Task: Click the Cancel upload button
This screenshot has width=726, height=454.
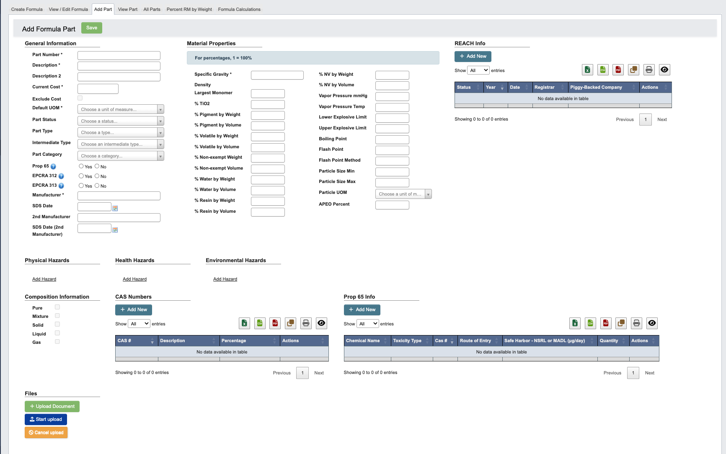Action: (46, 433)
